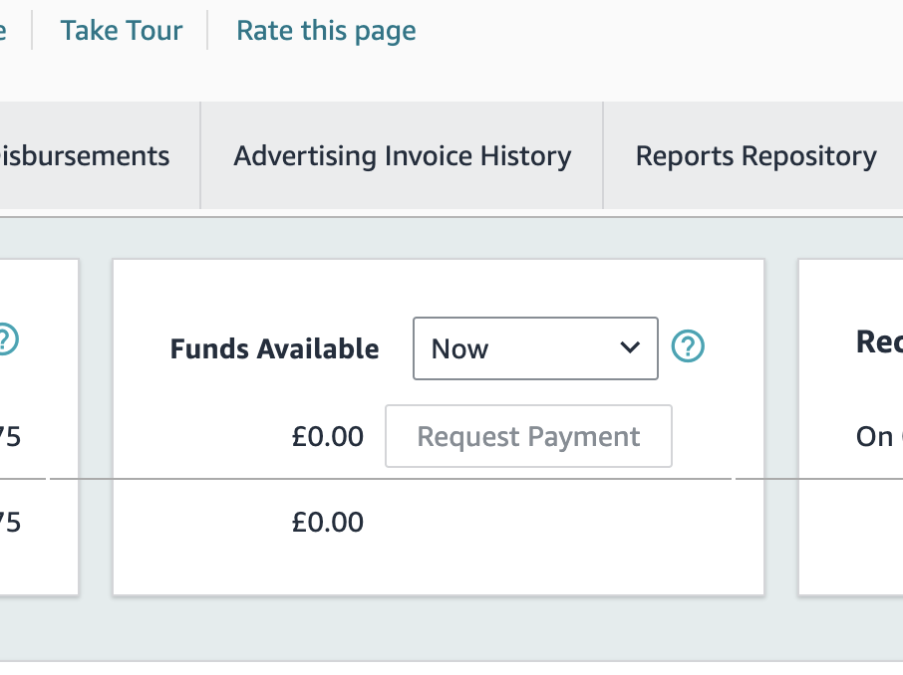Click the chevron arrow in the Now dropdown

(x=630, y=347)
